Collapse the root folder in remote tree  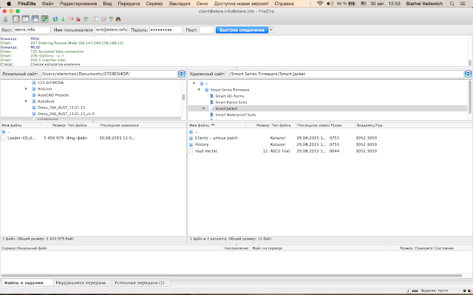(x=194, y=83)
